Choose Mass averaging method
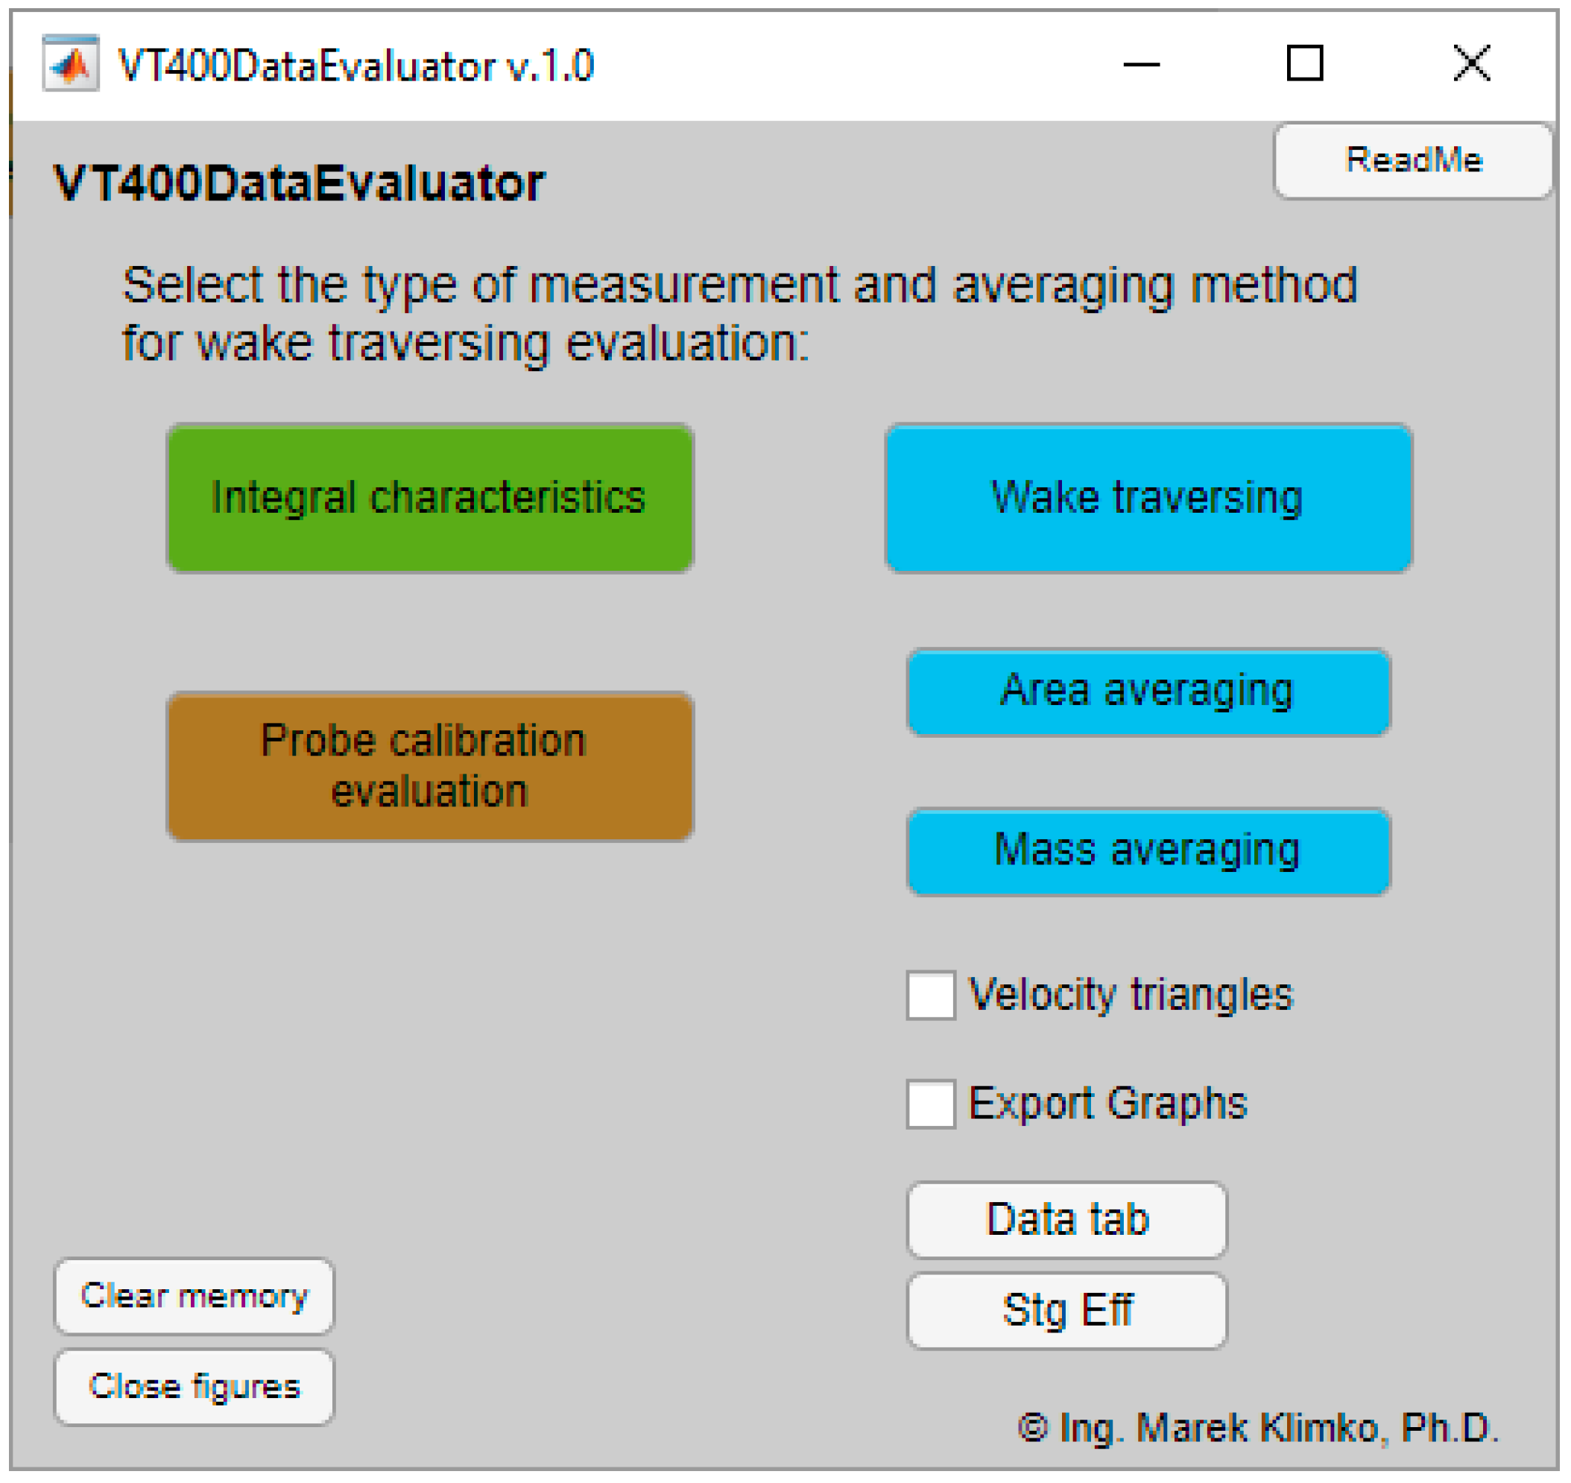This screenshot has height=1483, width=1571. 1147,851
